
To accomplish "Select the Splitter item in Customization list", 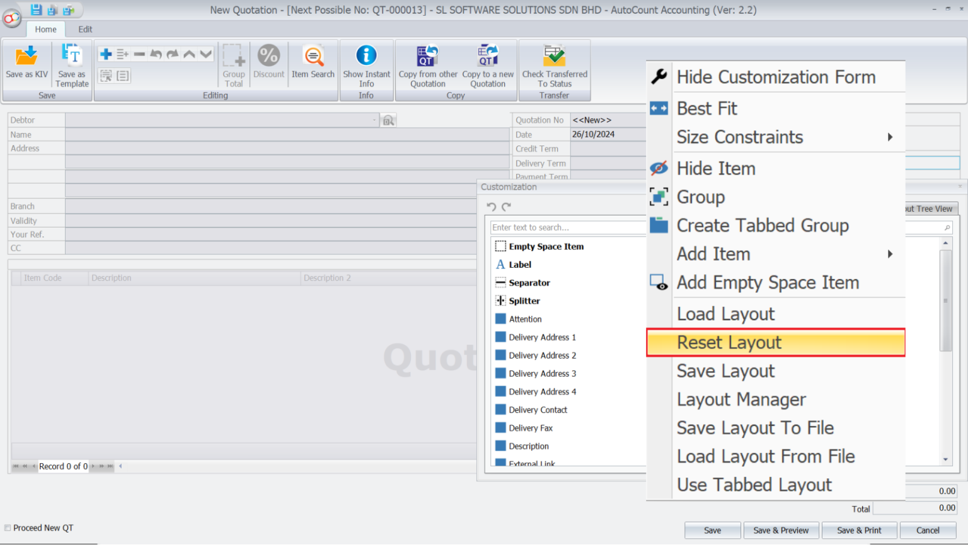I will point(524,301).
